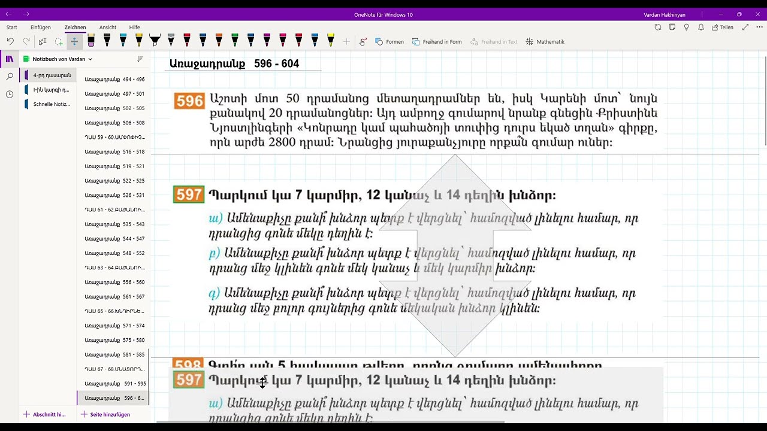Select the yellow highlighter next to the plus
This screenshot has width=767, height=431.
[331, 40]
